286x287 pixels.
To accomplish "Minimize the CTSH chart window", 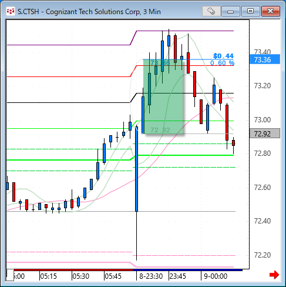I will pyautogui.click(x=231, y=11).
